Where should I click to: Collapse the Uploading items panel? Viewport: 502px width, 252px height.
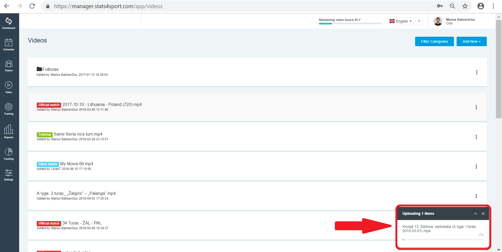tap(475, 214)
